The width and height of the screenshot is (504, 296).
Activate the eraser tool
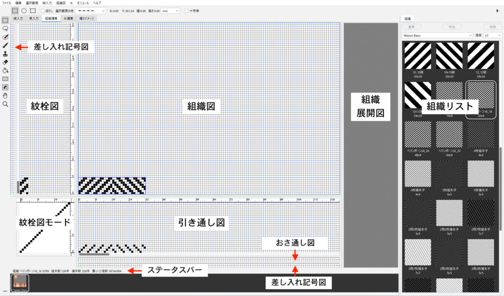pyautogui.click(x=5, y=62)
